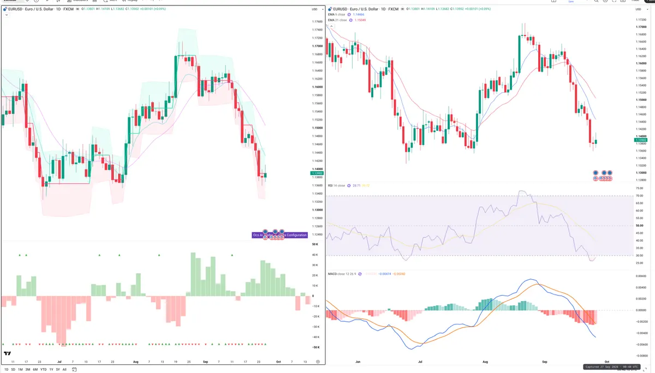Click the first event flag on left chart
Image resolution: width=655 pixels, height=373 pixels.
click(266, 232)
